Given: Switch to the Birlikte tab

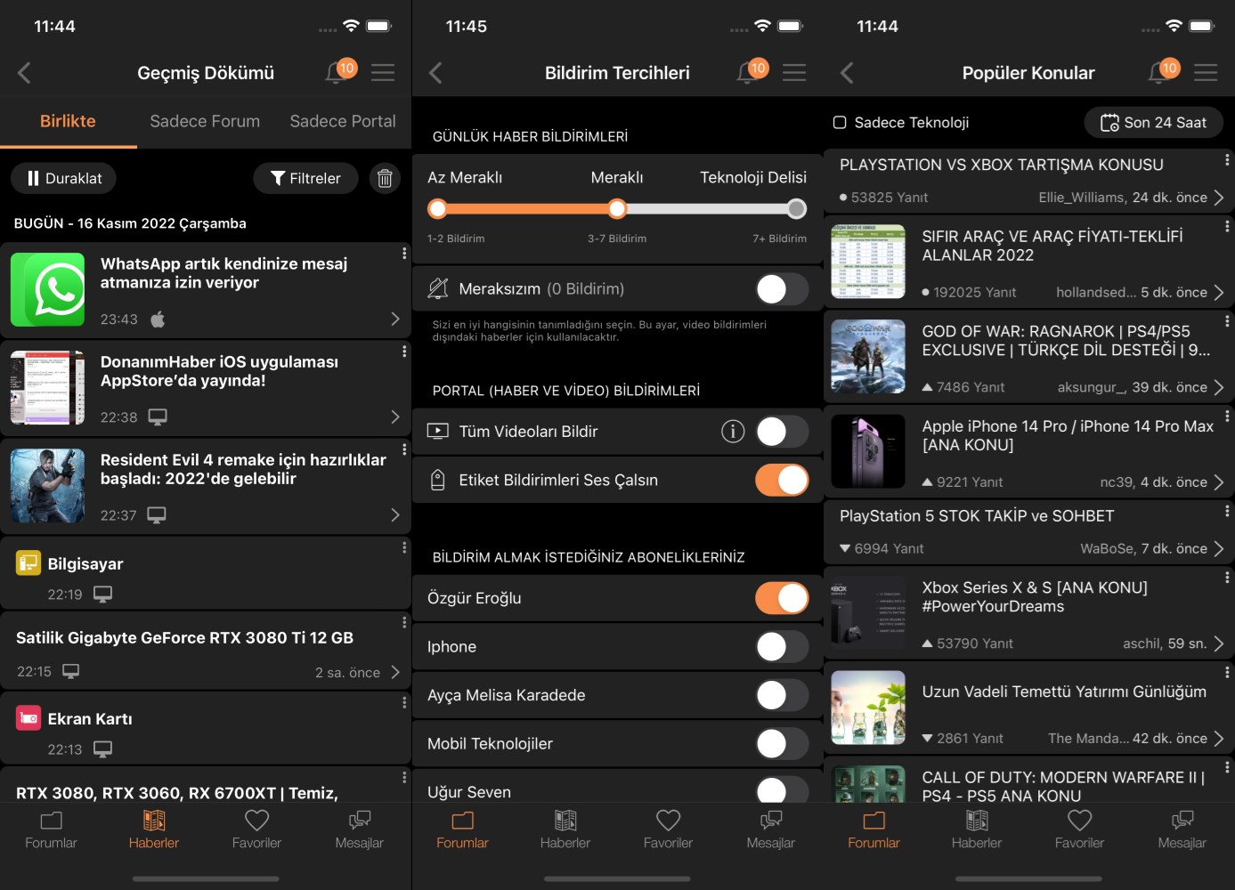Looking at the screenshot, I should [x=68, y=121].
